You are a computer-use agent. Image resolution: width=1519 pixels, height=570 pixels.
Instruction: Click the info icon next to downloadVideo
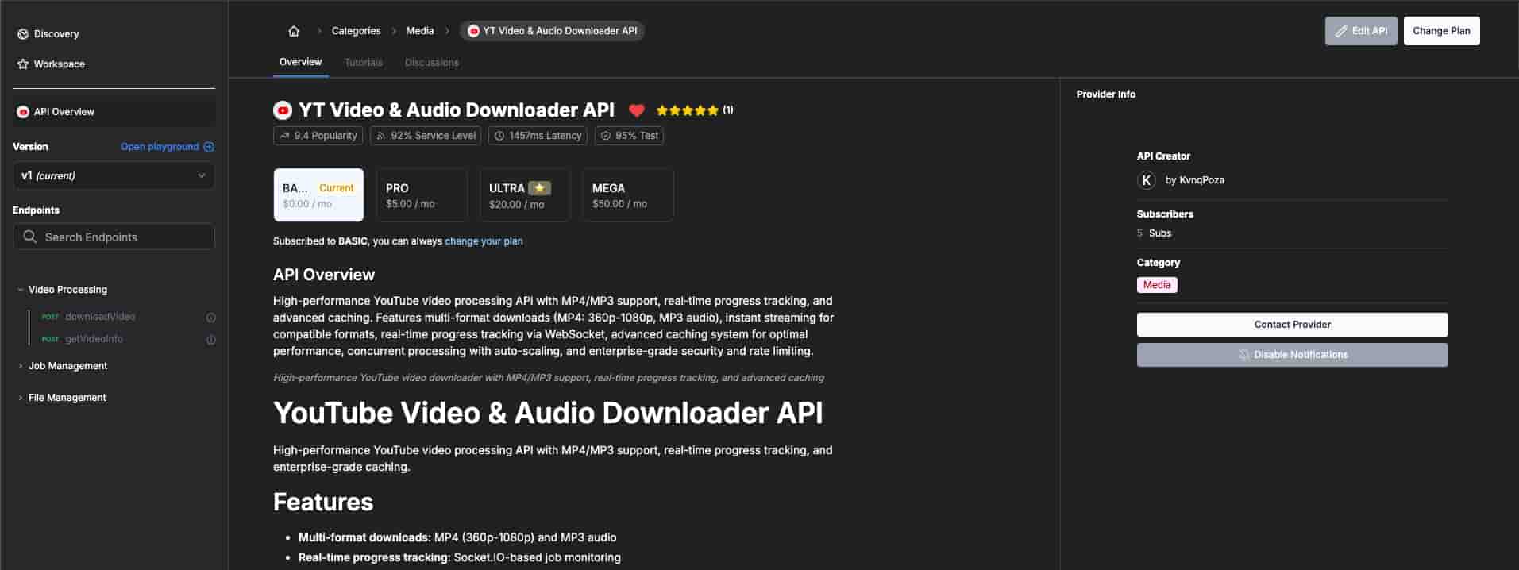pyautogui.click(x=211, y=318)
